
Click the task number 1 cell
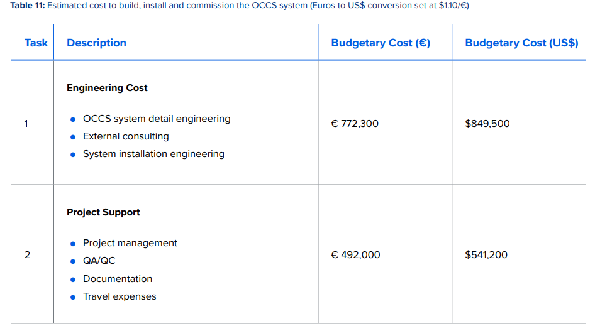pyautogui.click(x=26, y=124)
